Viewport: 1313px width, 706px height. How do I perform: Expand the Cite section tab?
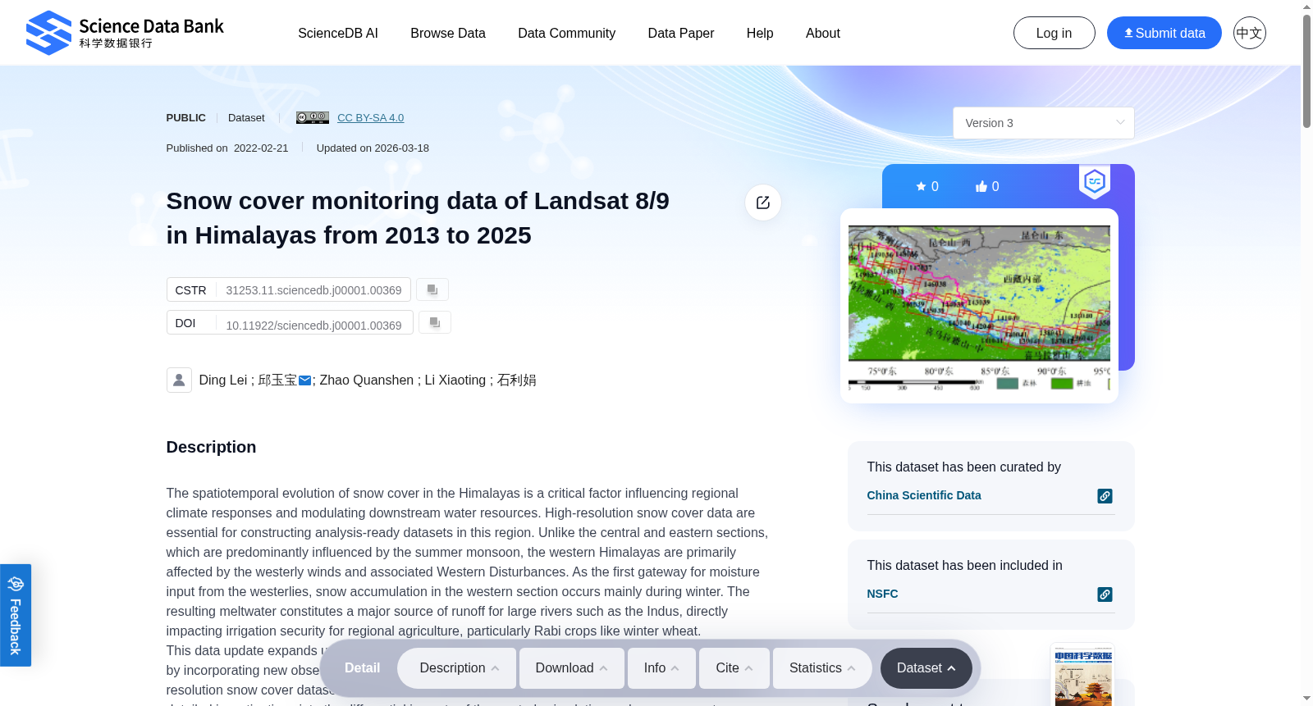[x=734, y=668]
